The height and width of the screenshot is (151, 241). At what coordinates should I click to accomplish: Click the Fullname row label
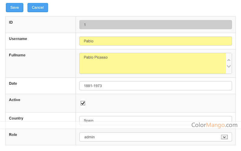coord(17,55)
